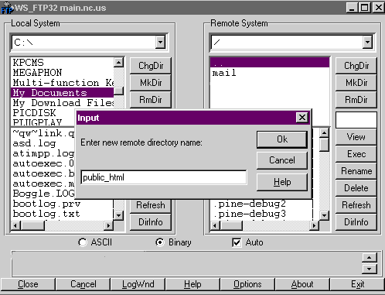Select bootlog.txt in local files

[62, 214]
